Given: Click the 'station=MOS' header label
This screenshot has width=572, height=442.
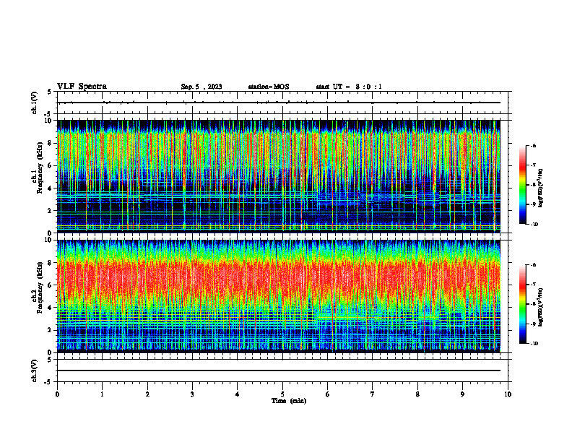Looking at the screenshot, I should coord(269,87).
